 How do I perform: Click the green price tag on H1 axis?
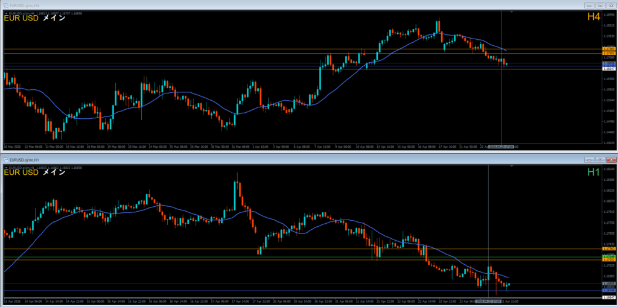point(608,256)
